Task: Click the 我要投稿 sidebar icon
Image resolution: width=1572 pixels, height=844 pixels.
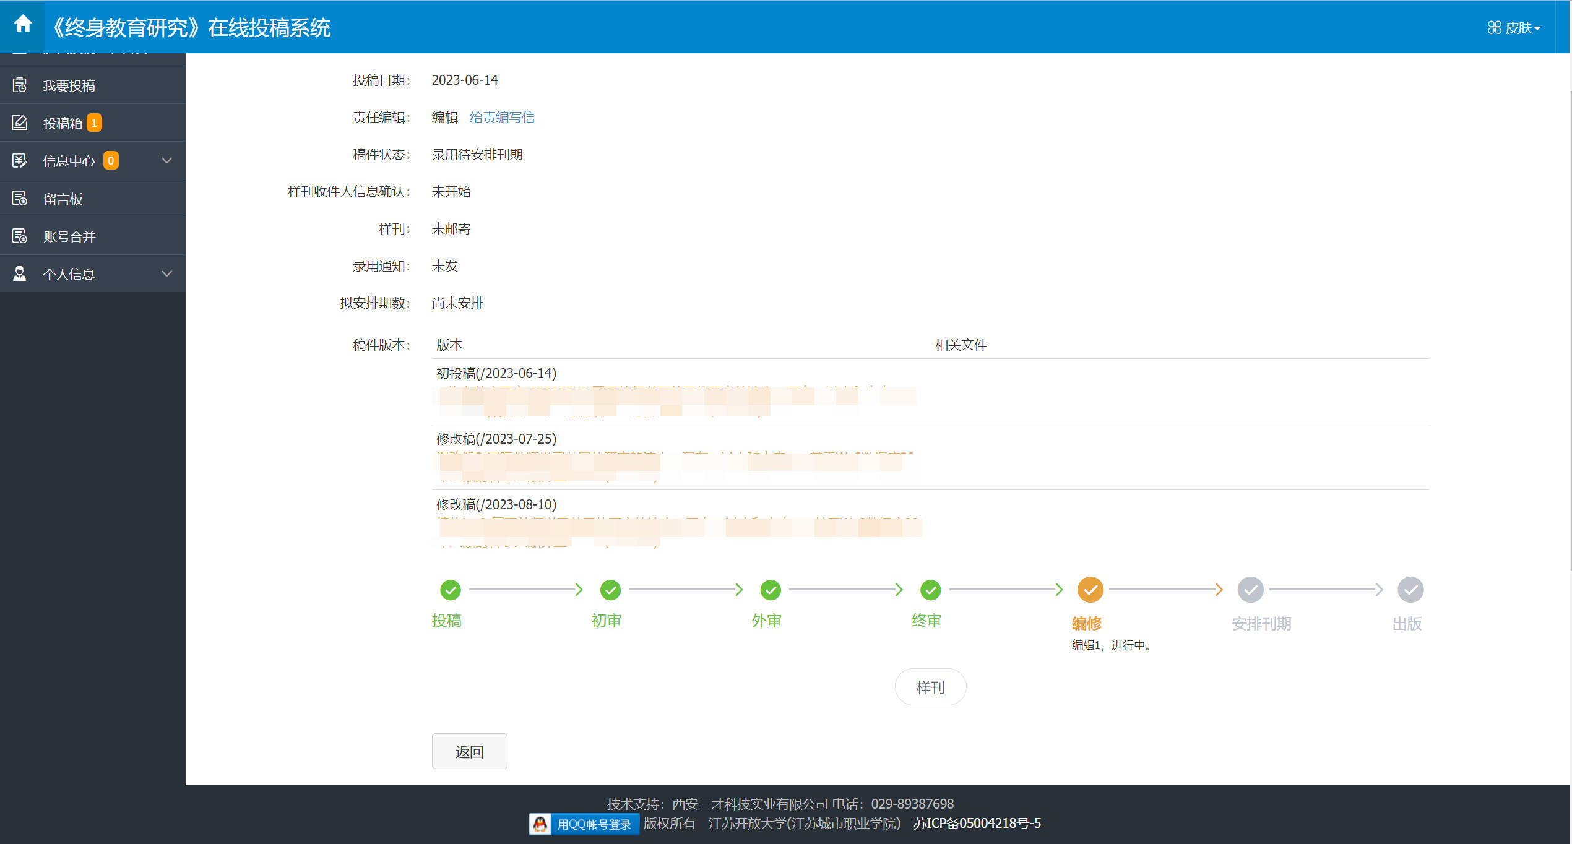Action: point(20,85)
